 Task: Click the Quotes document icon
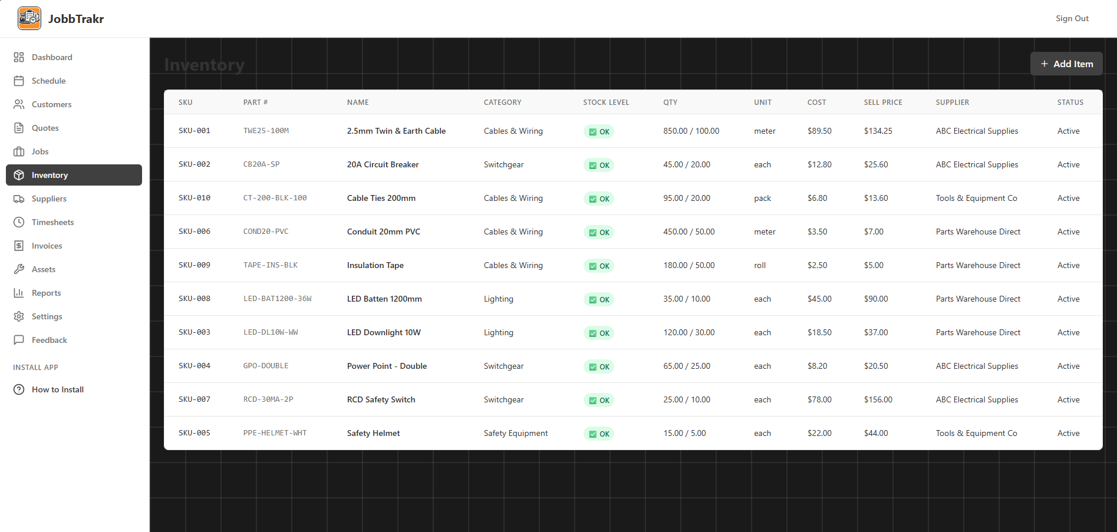(x=19, y=128)
